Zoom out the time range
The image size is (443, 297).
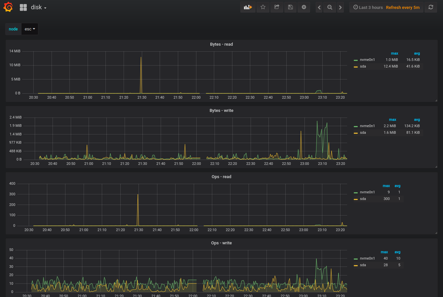point(330,7)
